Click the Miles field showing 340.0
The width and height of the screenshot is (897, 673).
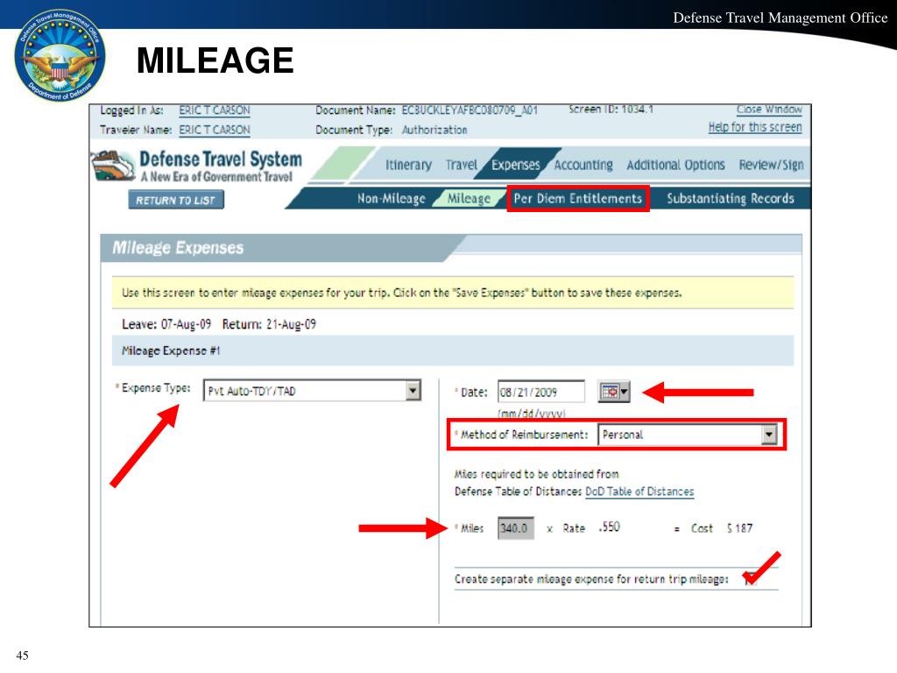(515, 528)
